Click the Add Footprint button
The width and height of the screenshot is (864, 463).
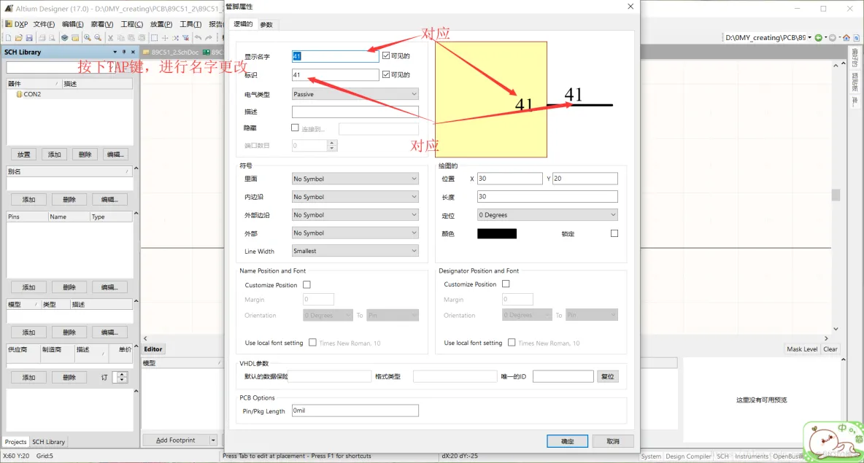(176, 440)
